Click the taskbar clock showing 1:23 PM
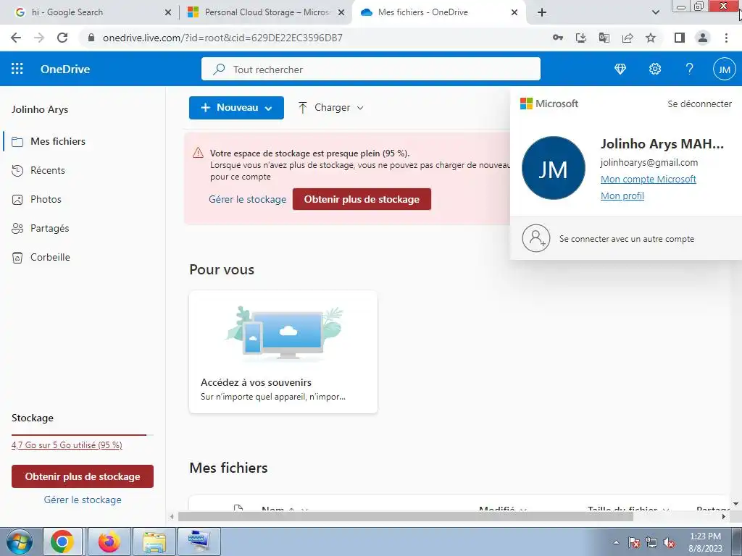The width and height of the screenshot is (742, 556). click(705, 542)
